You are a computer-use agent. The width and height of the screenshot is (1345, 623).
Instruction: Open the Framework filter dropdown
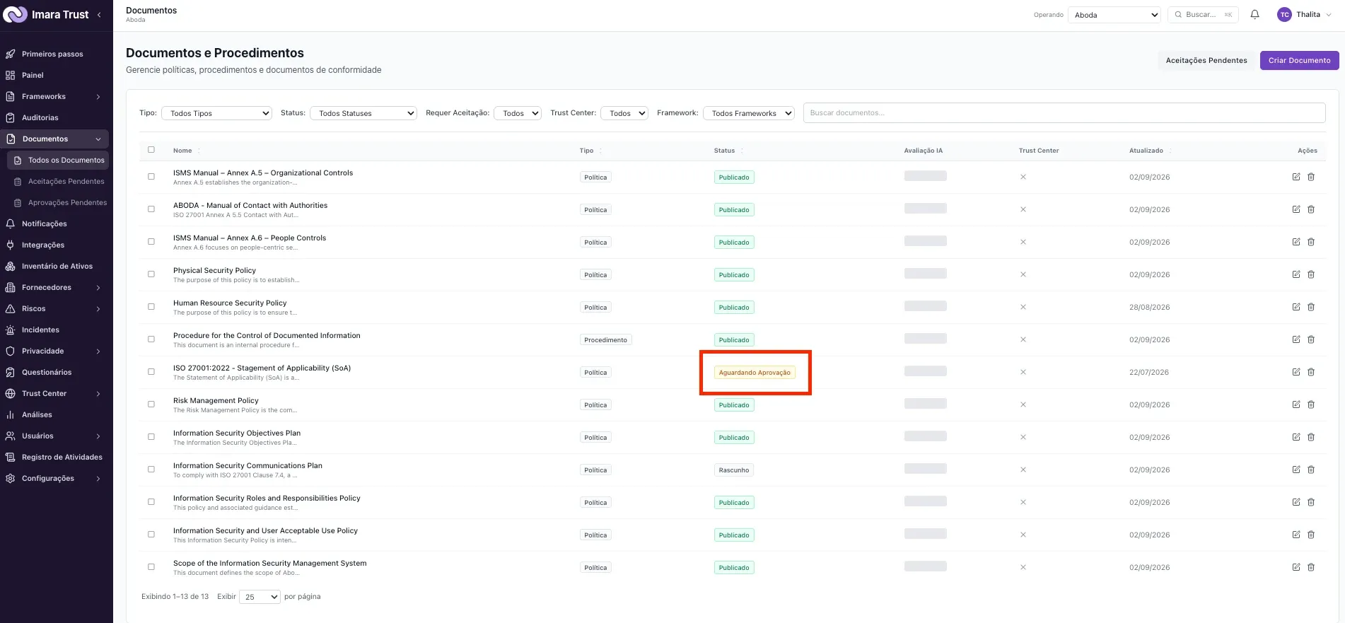pos(749,113)
